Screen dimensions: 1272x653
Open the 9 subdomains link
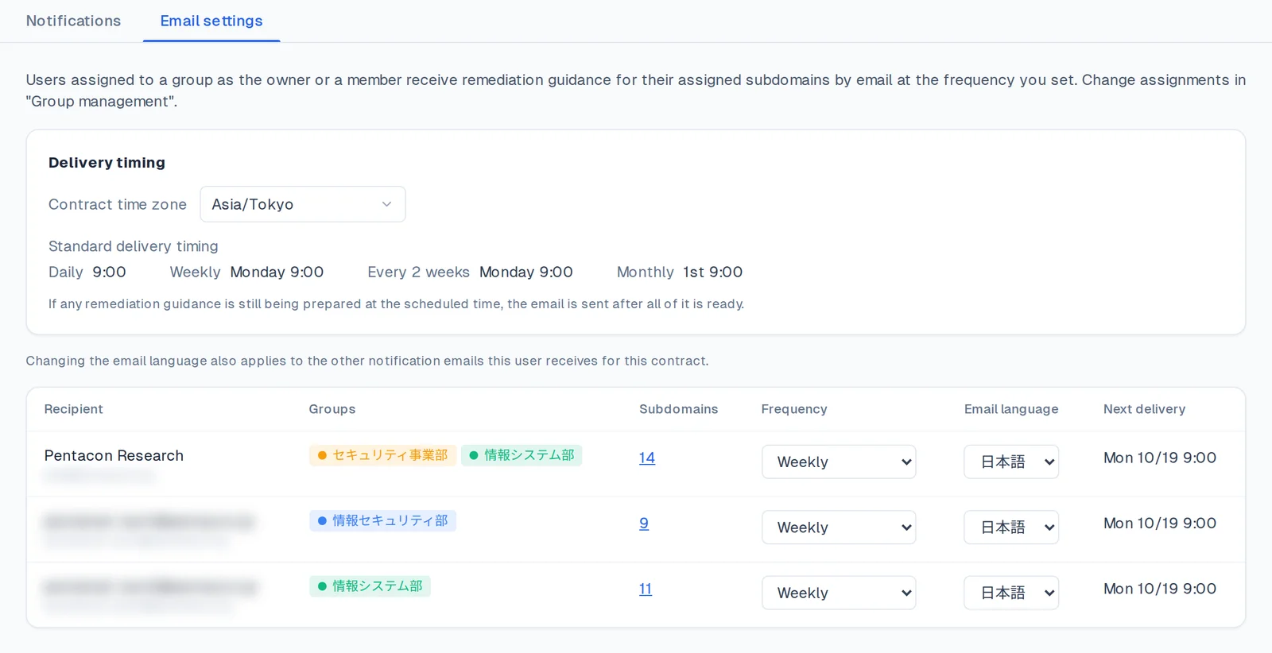click(644, 524)
